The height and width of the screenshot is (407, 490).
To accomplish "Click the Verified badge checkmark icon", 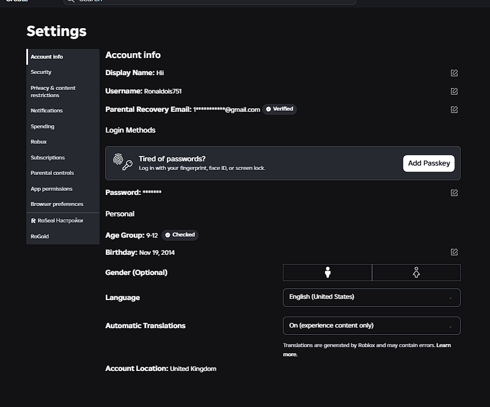I will (268, 109).
